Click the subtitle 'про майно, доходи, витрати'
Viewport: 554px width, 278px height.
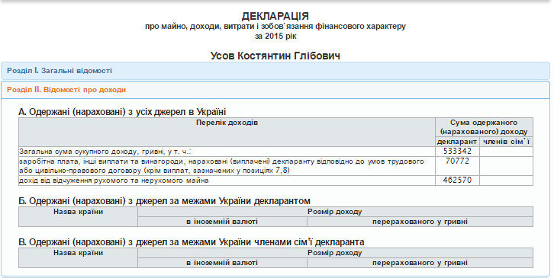click(275, 27)
